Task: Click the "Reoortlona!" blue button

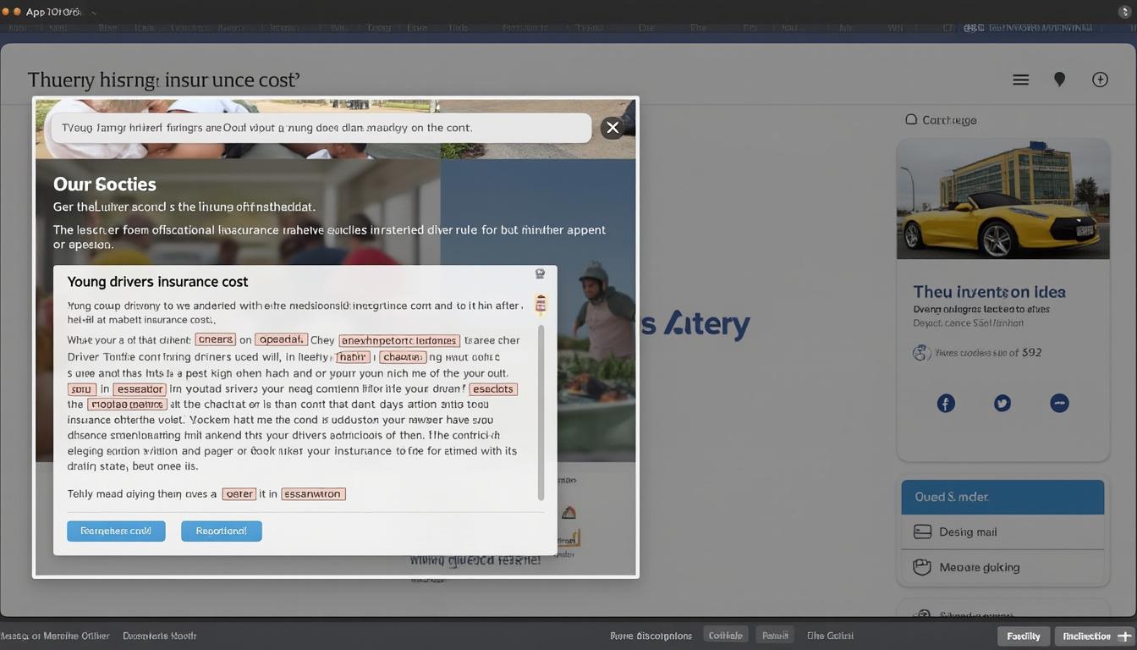Action: tap(222, 531)
